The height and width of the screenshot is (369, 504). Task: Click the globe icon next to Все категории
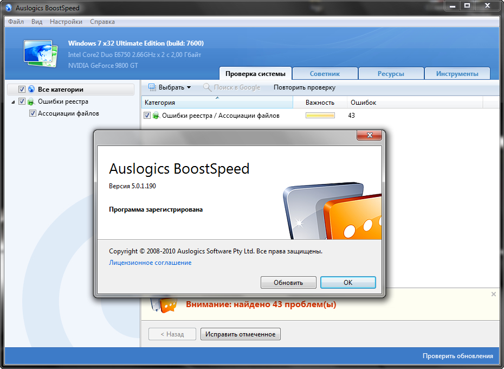point(31,89)
